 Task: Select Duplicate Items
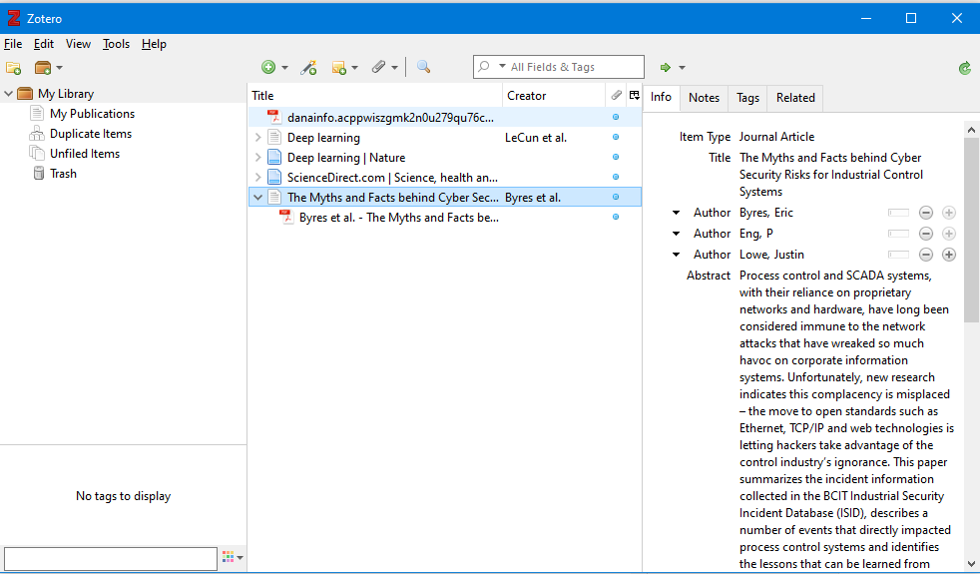tap(91, 134)
